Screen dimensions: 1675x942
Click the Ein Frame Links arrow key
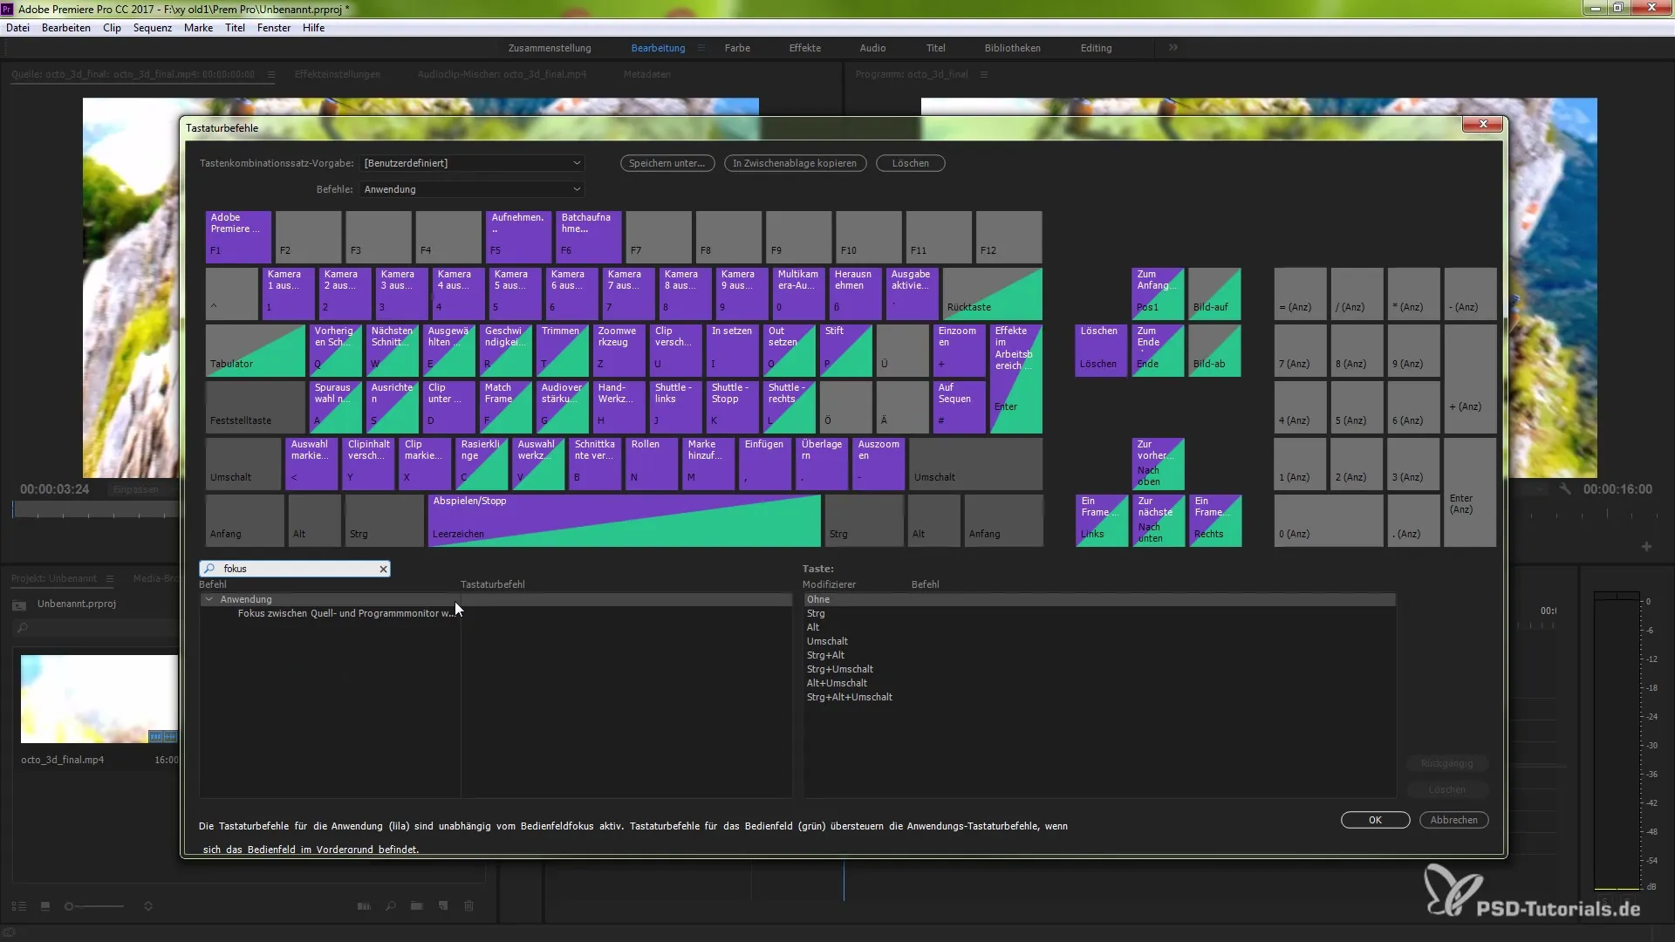coord(1101,521)
